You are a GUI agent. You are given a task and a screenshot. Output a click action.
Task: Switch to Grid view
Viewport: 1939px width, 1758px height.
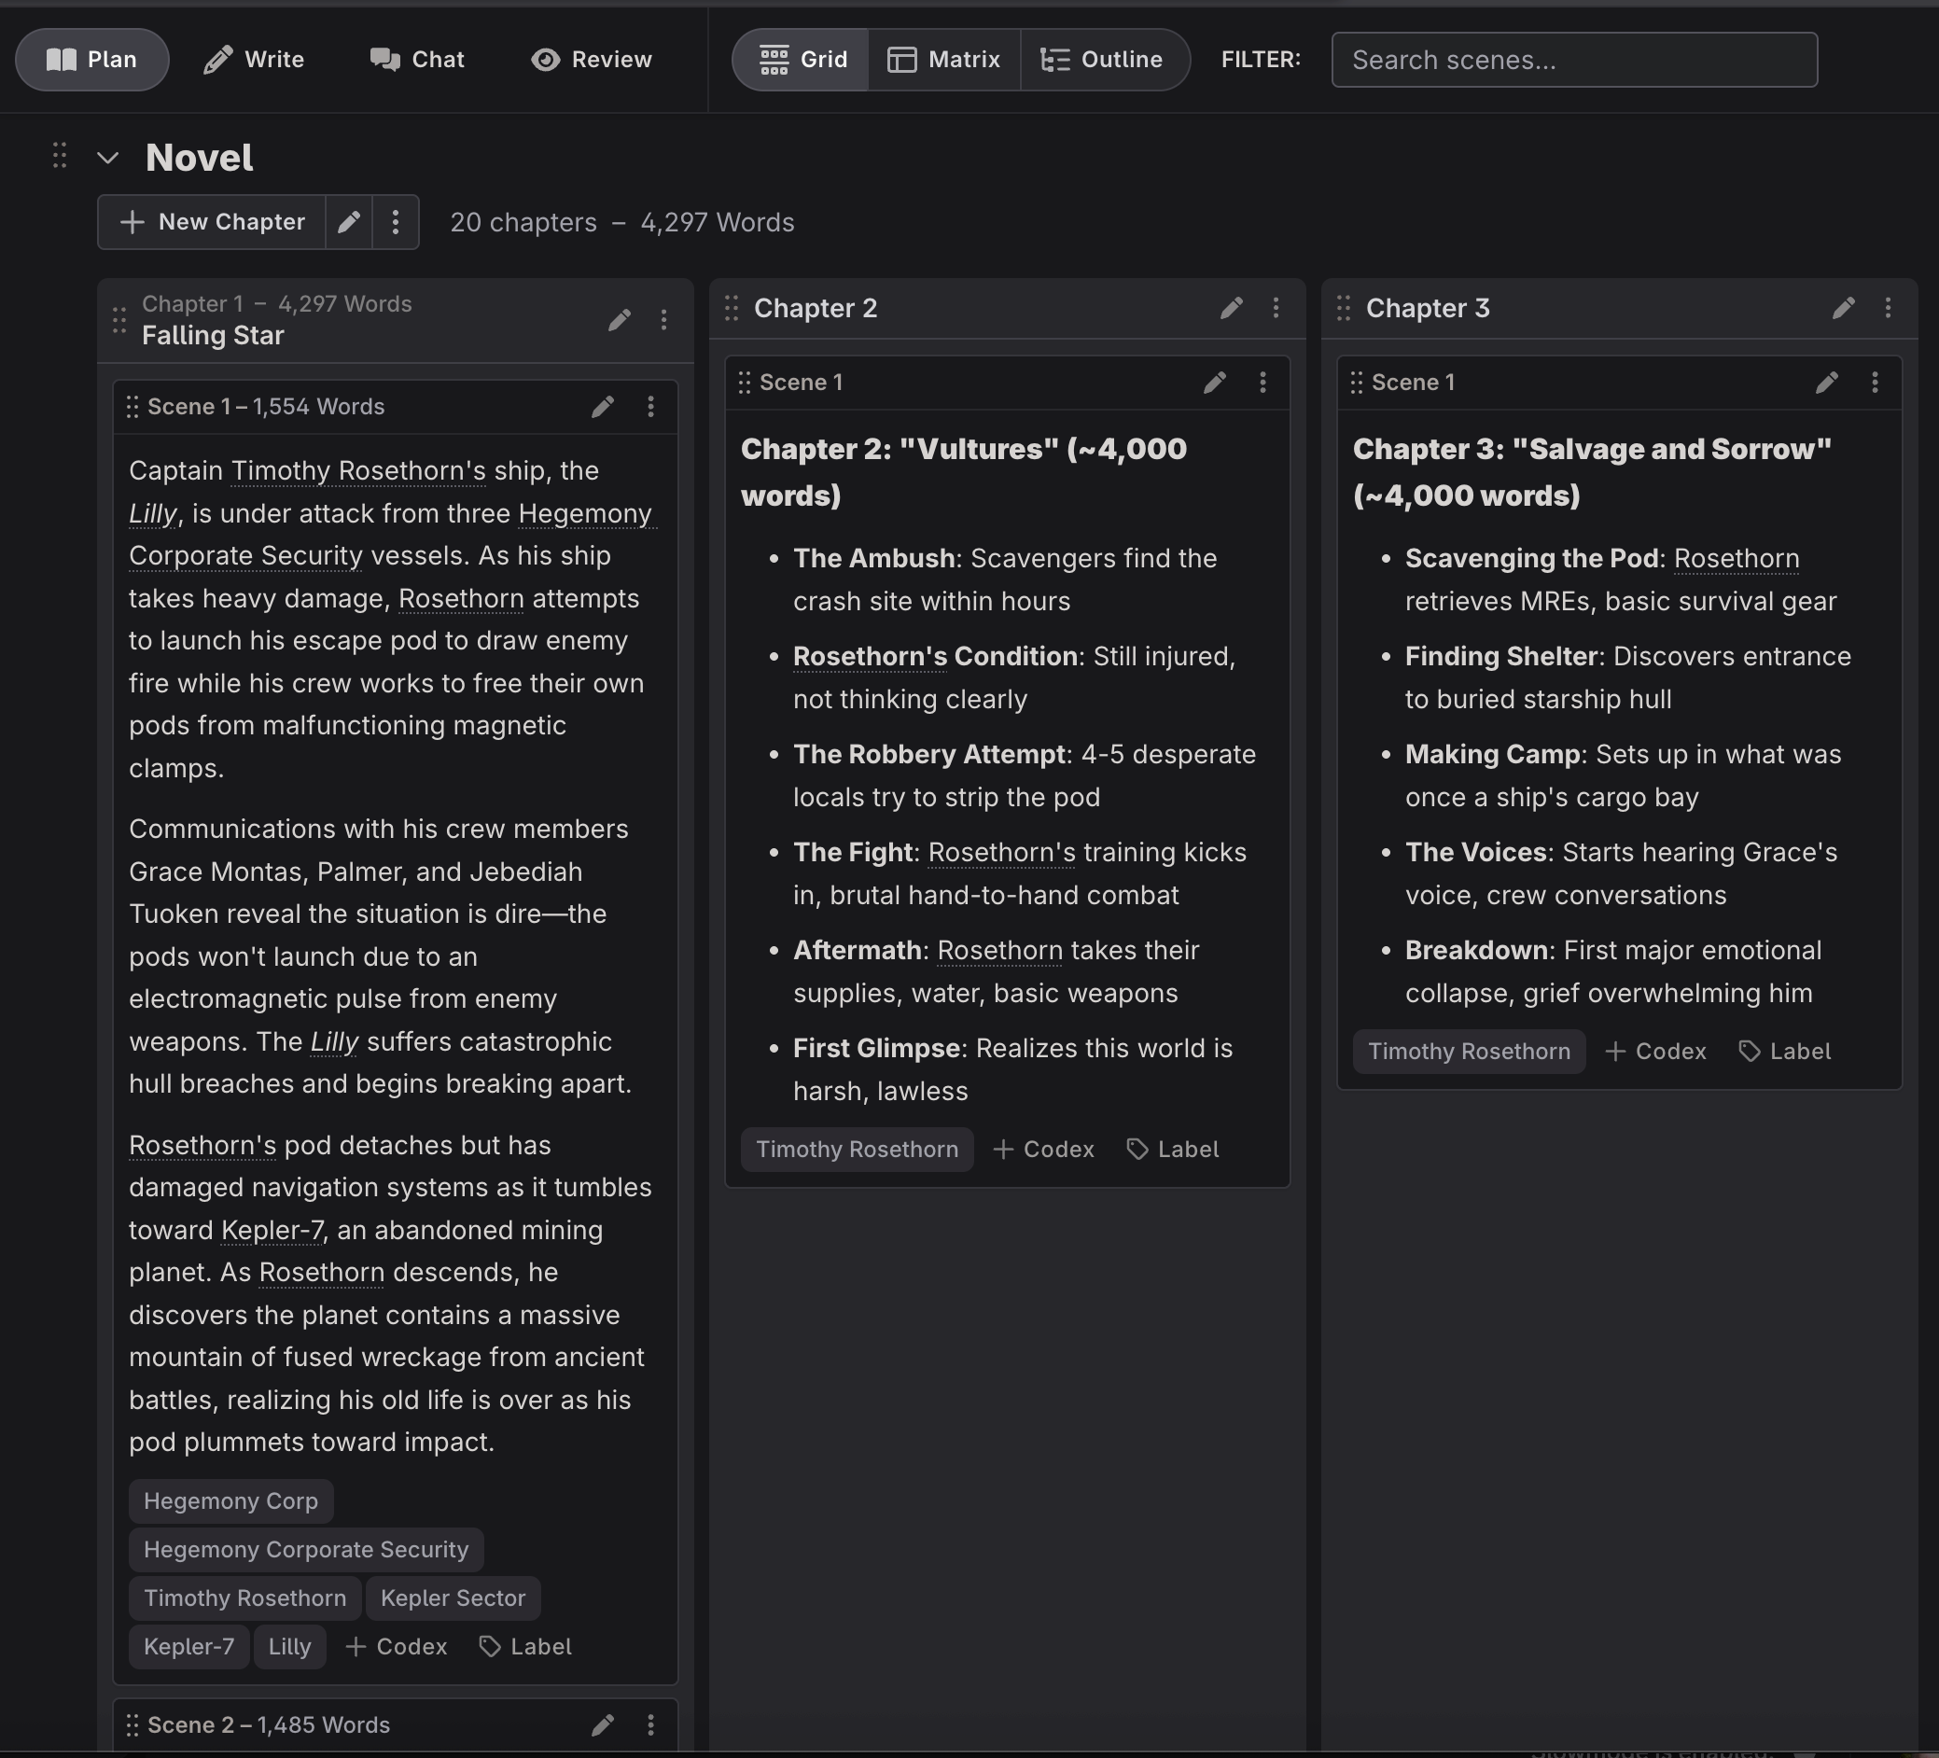tap(802, 60)
